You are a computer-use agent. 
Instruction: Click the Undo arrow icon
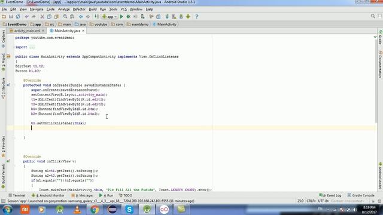[26, 17]
